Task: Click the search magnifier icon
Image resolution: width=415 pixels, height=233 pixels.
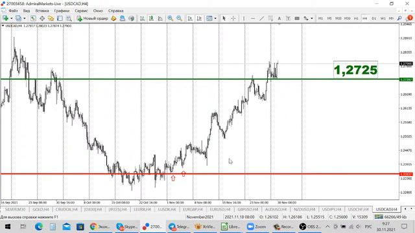Action: pyautogui.click(x=399, y=18)
